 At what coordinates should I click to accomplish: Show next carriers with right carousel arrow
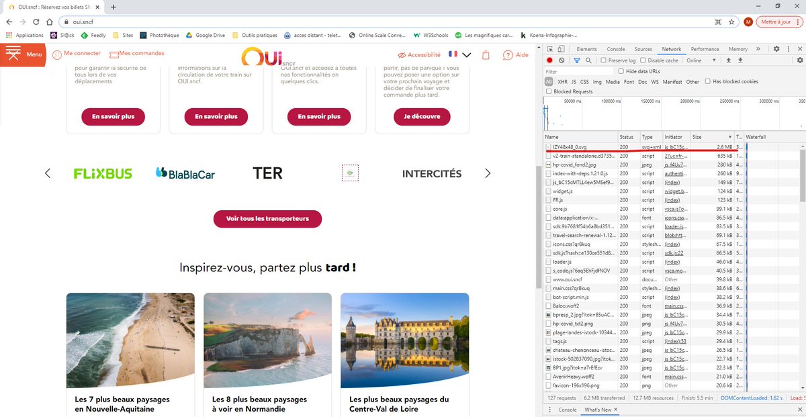488,173
